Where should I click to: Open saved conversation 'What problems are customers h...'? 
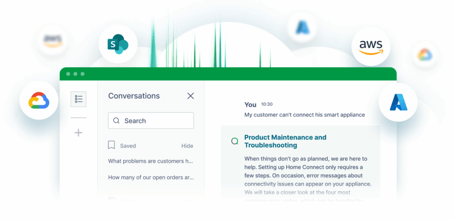[x=151, y=161]
